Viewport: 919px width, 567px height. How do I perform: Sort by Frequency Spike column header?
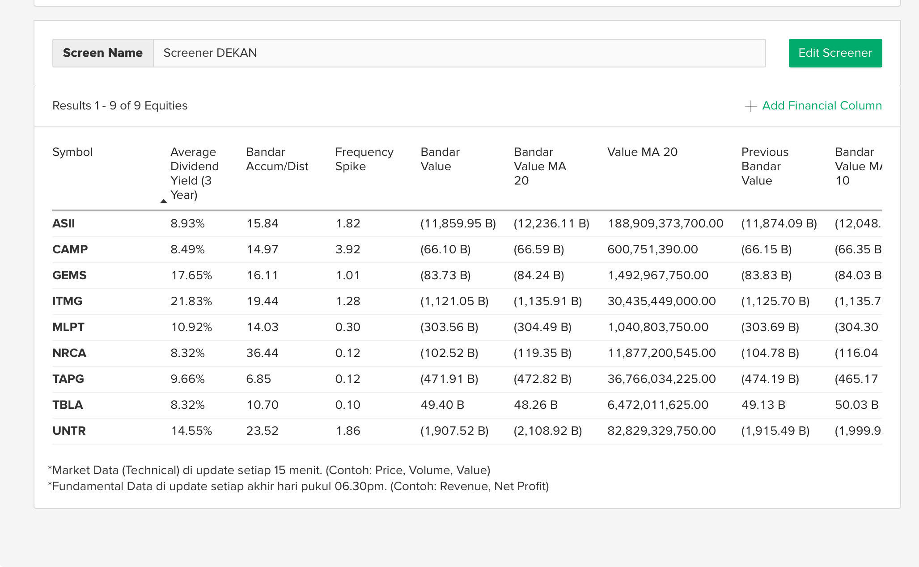(364, 159)
